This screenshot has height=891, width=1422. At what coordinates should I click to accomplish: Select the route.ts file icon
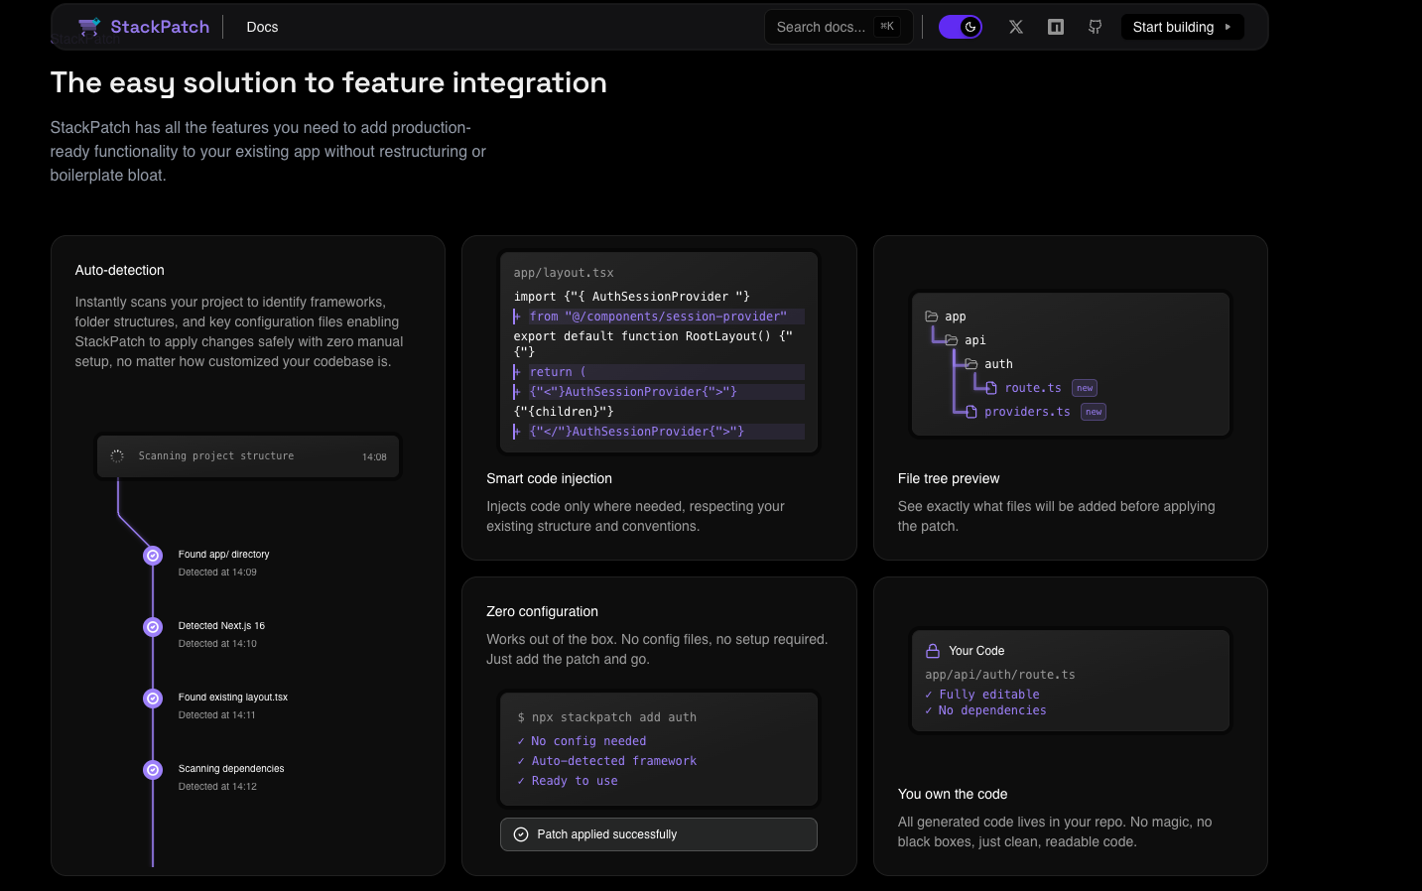[x=991, y=387]
